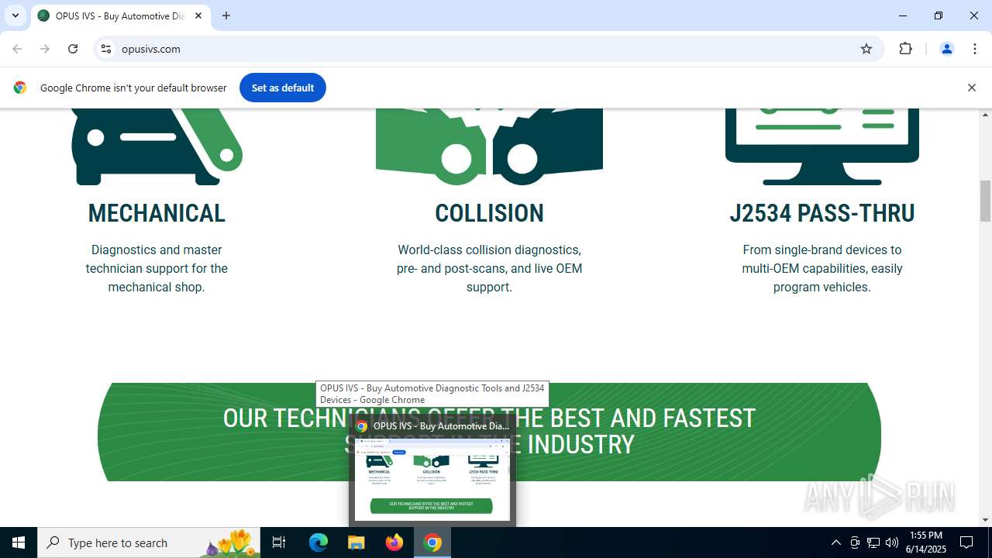992x558 pixels.
Task: Minimize the Chrome window
Action: pyautogui.click(x=903, y=15)
